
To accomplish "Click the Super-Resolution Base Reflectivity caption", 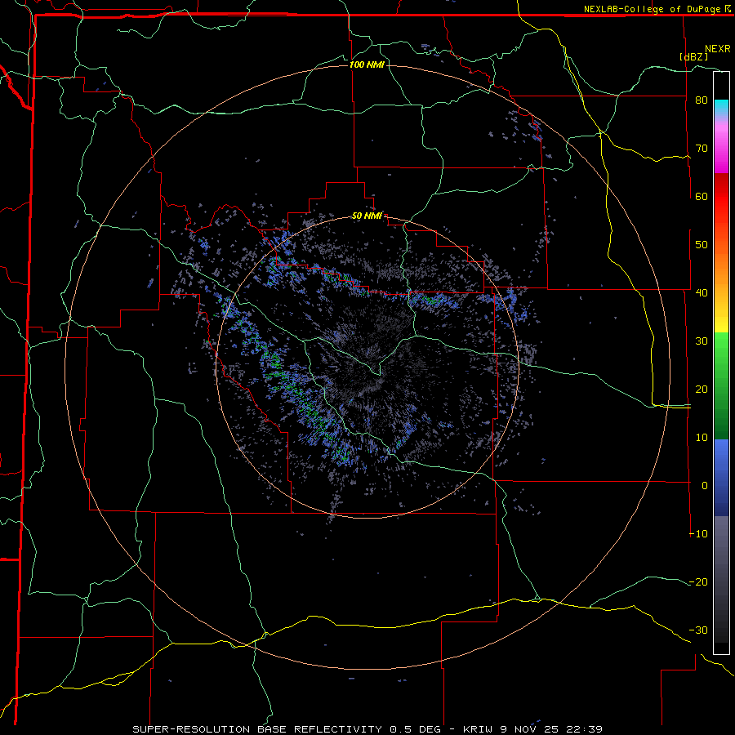I will [367, 729].
